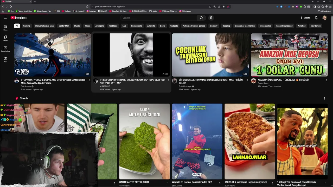Open the browser extensions puzzle icon

point(305,6)
